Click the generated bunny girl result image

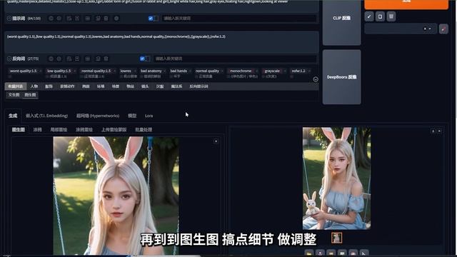336,178
